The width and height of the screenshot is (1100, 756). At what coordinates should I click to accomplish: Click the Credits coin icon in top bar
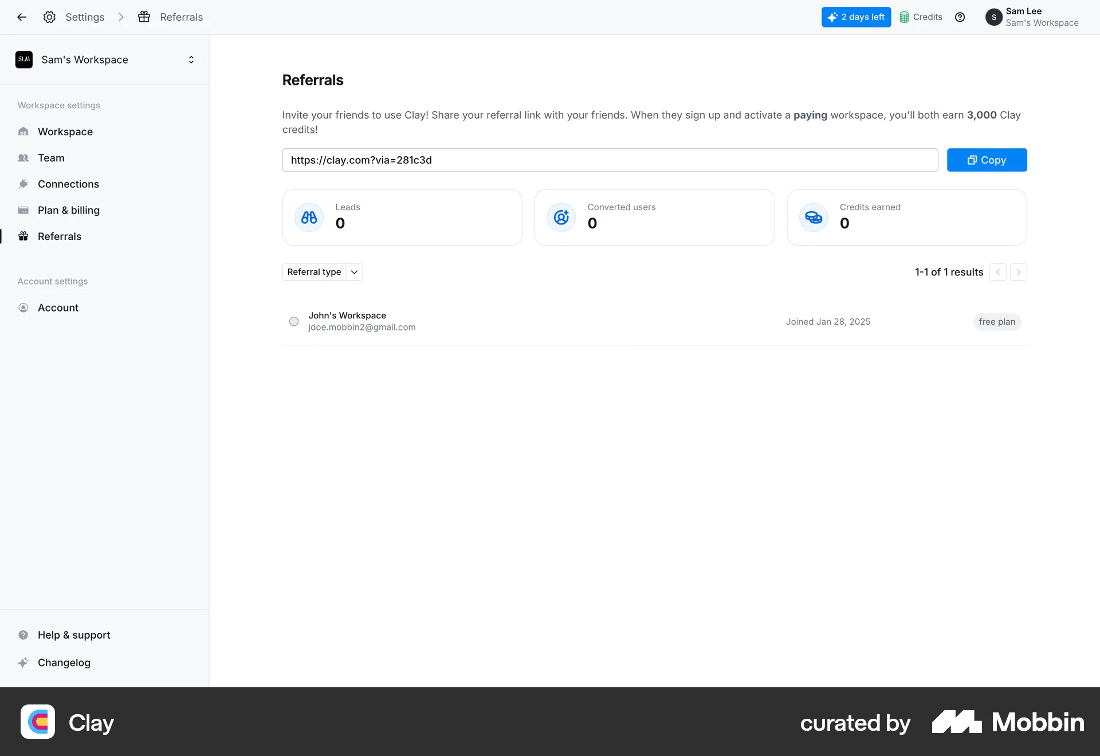pos(905,17)
